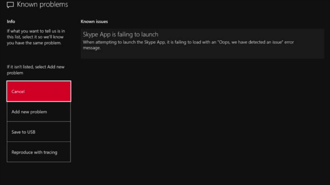Choose Save to USB option
The image size is (330, 185).
click(x=39, y=132)
